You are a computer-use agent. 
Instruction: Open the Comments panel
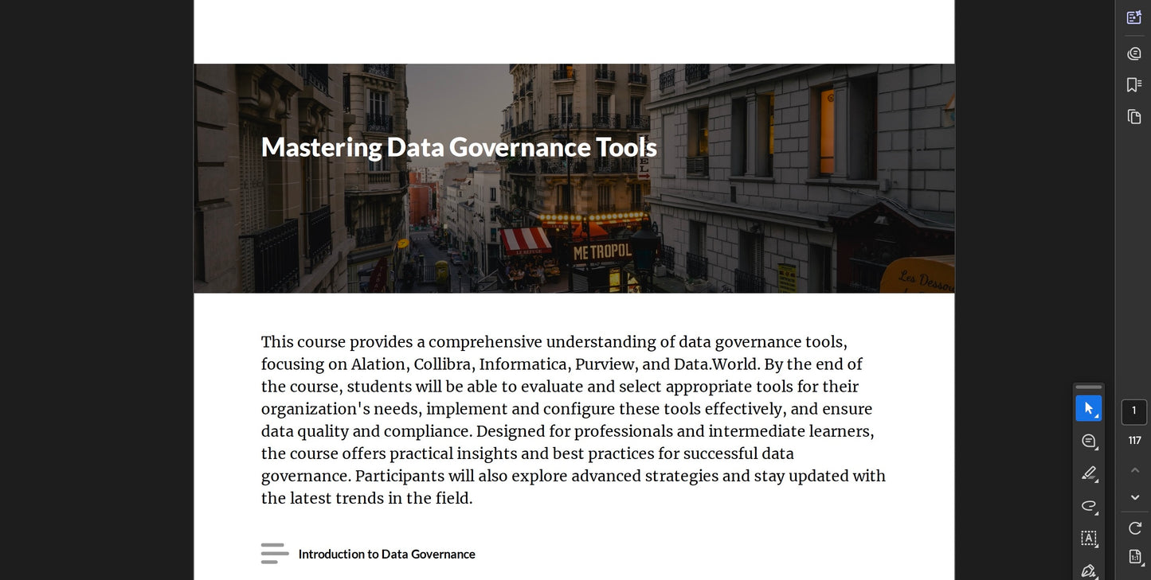pyautogui.click(x=1133, y=53)
